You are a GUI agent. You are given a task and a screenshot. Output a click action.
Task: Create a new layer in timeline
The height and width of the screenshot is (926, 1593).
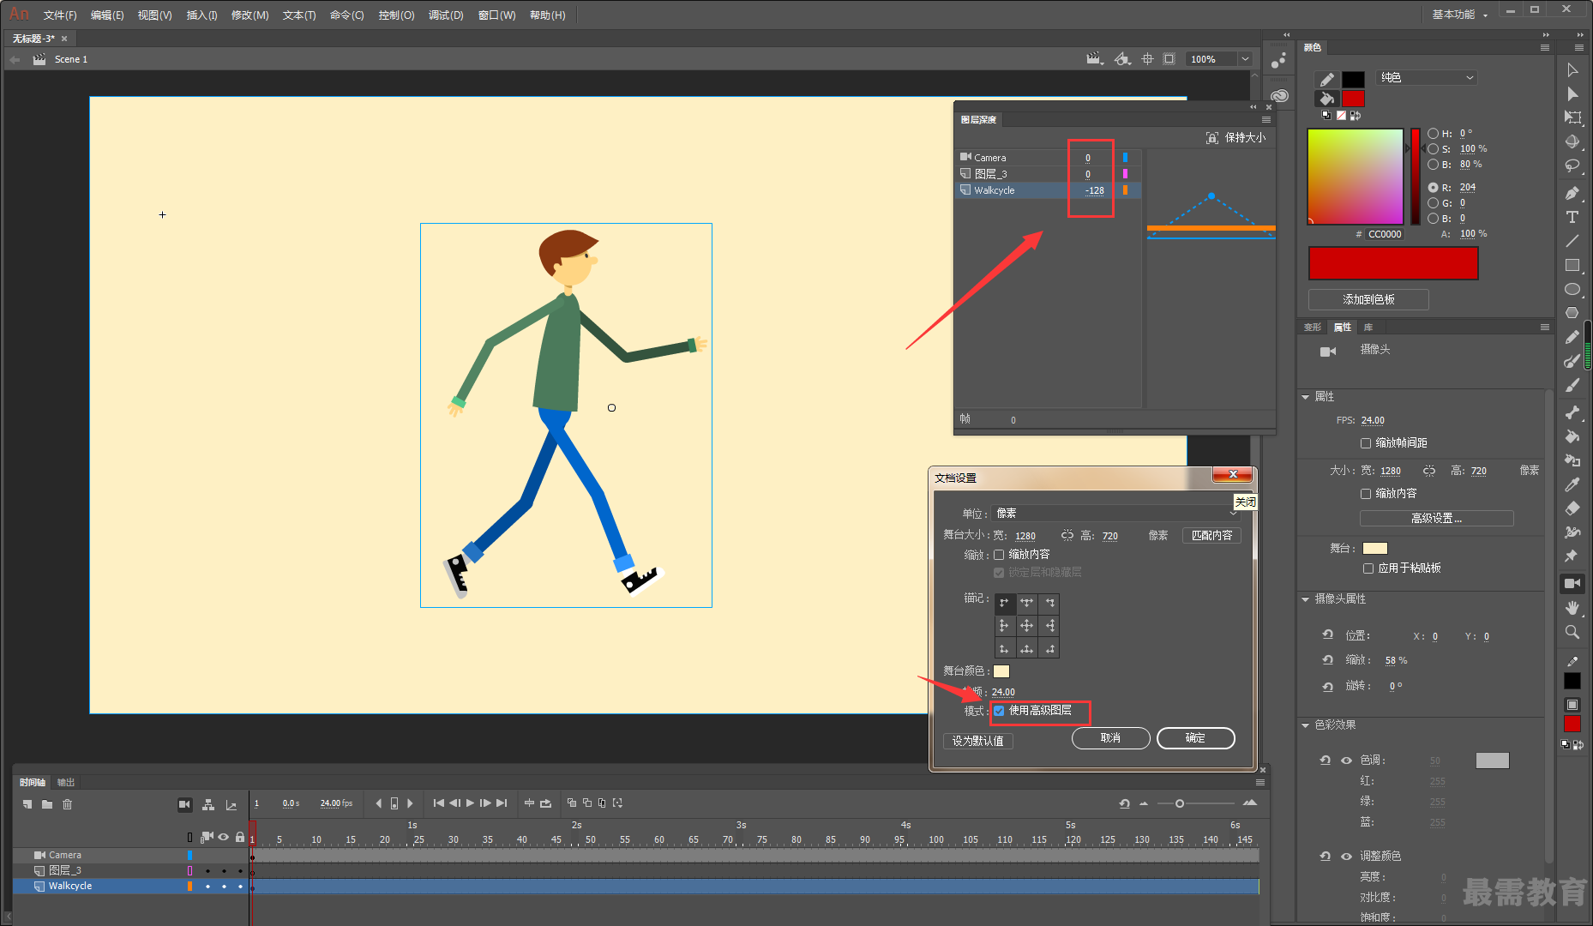[x=27, y=804]
